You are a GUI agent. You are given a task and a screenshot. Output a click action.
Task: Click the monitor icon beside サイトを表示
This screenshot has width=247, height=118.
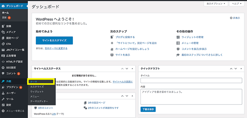pos(112,55)
